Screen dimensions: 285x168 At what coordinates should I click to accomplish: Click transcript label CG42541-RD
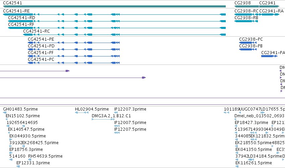click(x=22, y=18)
